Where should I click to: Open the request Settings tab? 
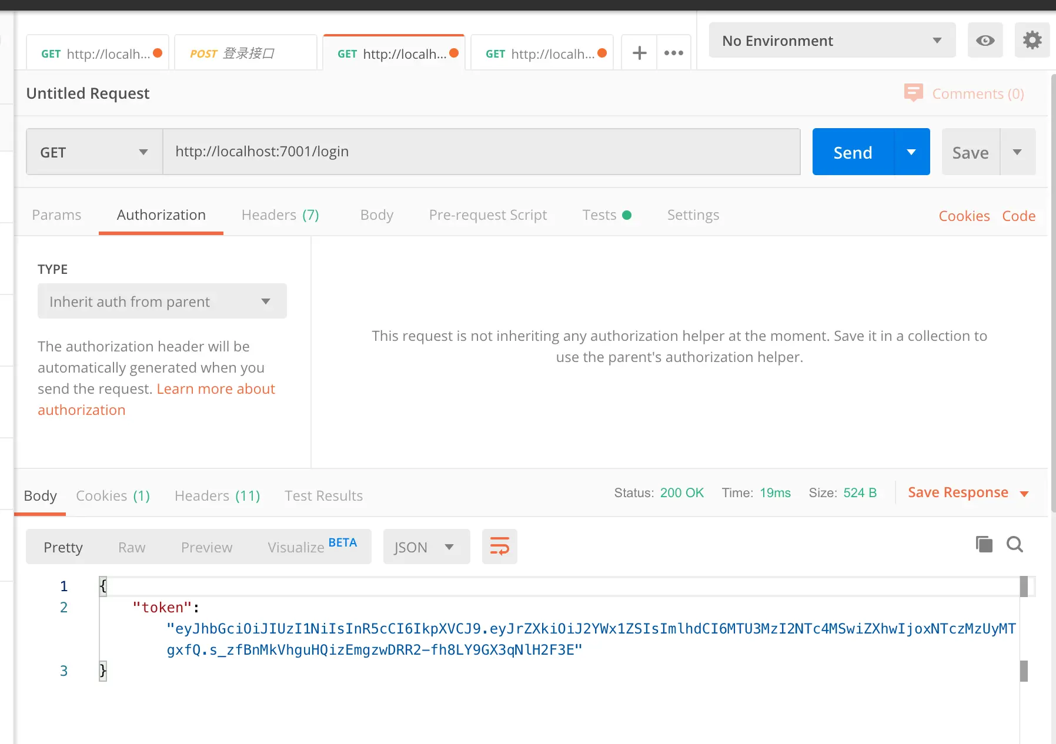click(x=693, y=215)
